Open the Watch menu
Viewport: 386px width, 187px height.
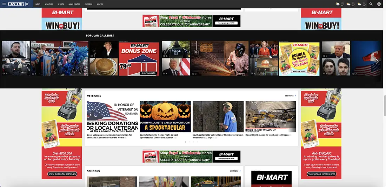click(100, 4)
